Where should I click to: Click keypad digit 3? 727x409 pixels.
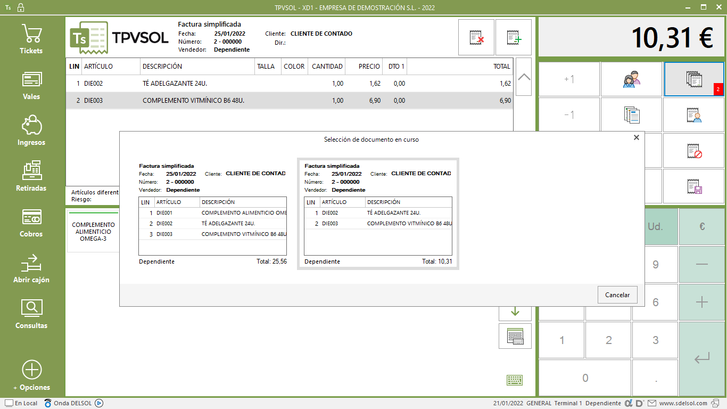point(655,340)
